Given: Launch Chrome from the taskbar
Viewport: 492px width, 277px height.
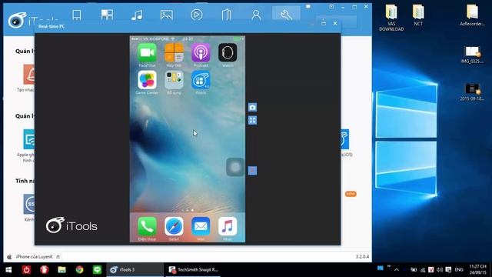Looking at the screenshot, I should point(79,270).
